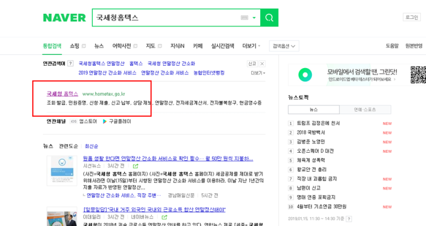Switch to the 지식iN tab
Image resolution: width=426 pixels, height=226 pixels.
point(177,46)
